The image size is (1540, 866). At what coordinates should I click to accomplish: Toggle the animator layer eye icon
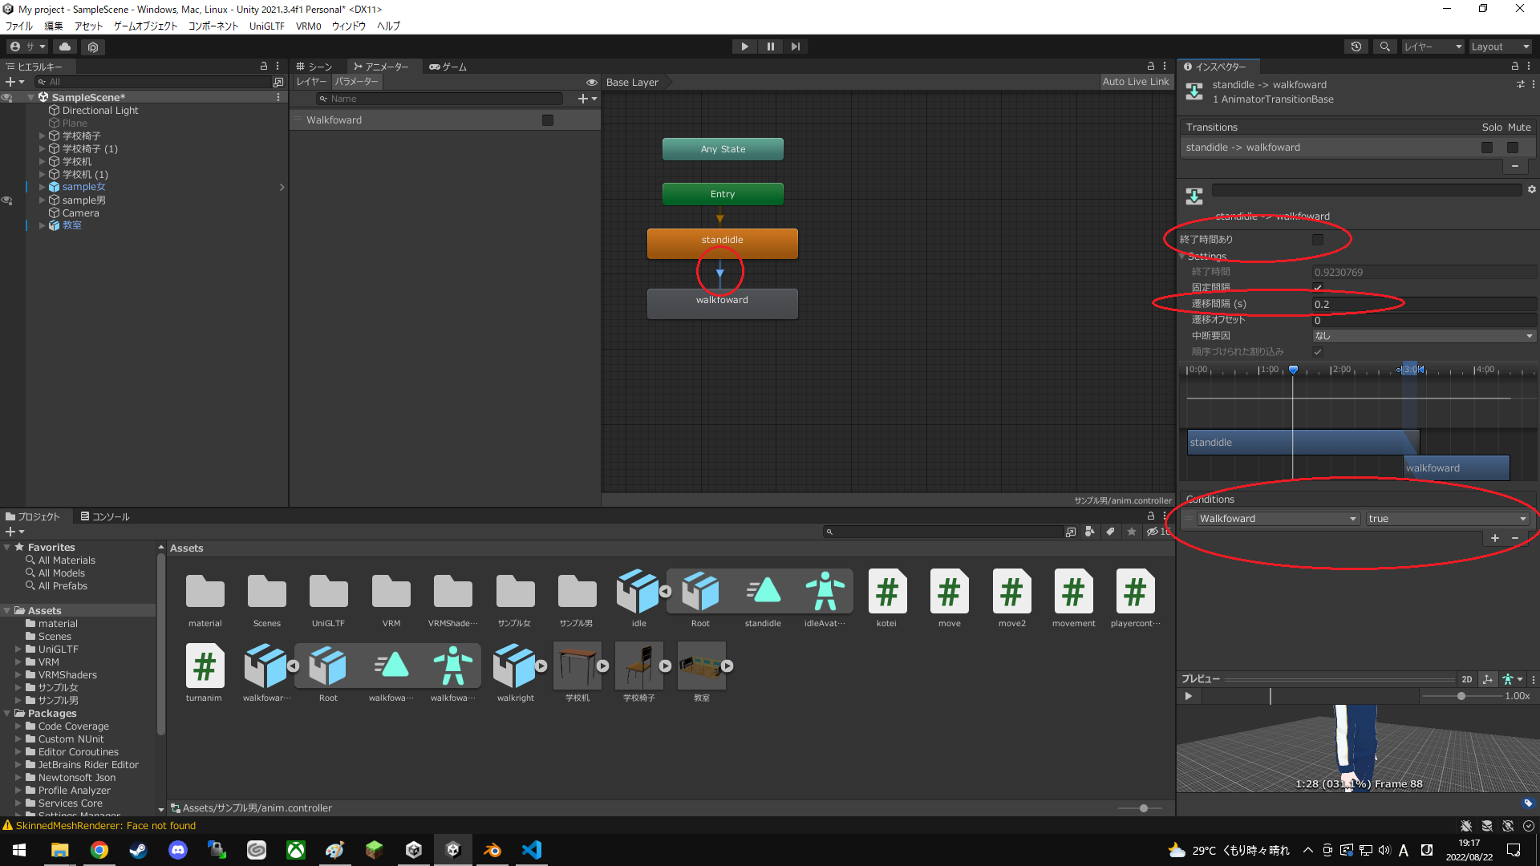coord(591,82)
